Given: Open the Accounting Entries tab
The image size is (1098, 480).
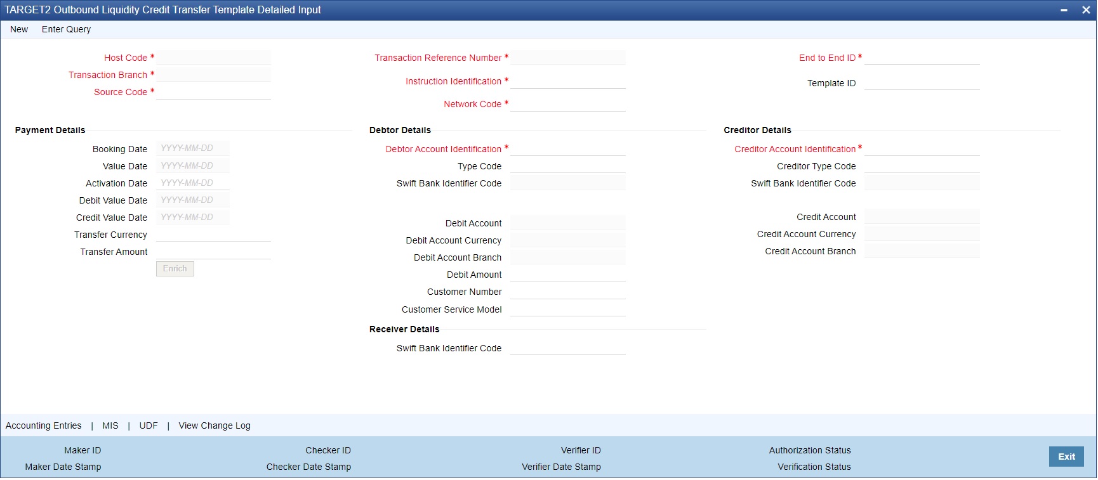Looking at the screenshot, I should point(44,425).
